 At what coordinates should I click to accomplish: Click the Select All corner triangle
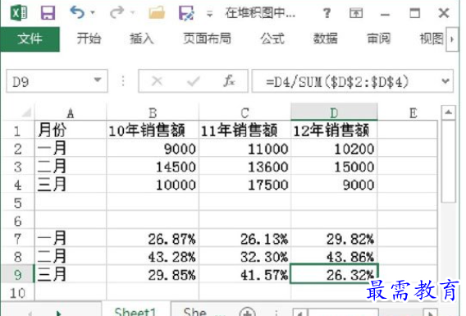pyautogui.click(x=26, y=112)
